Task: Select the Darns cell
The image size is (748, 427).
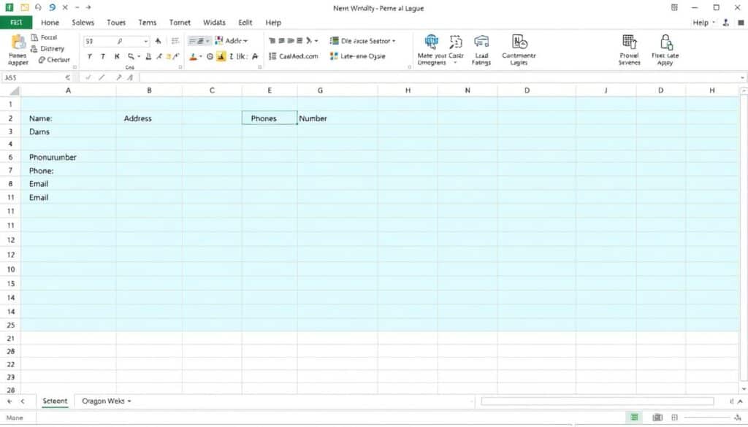Action: pyautogui.click(x=68, y=131)
